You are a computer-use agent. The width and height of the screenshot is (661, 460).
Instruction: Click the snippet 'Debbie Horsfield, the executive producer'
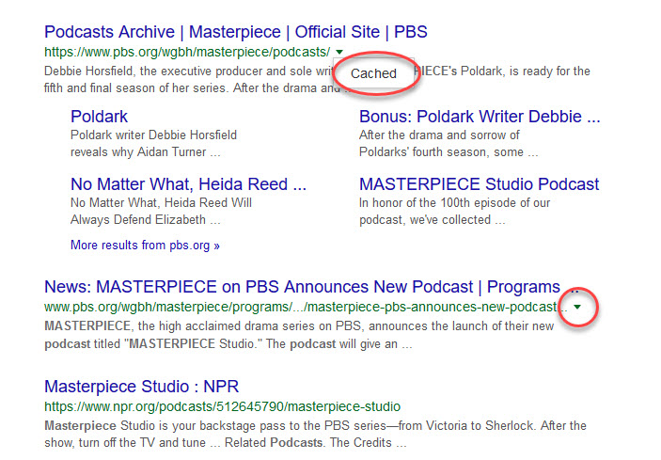coord(317,80)
